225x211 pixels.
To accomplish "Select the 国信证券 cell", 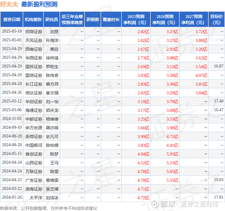I will coord(34,75).
